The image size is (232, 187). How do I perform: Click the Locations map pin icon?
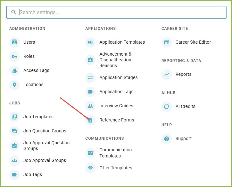point(14,85)
